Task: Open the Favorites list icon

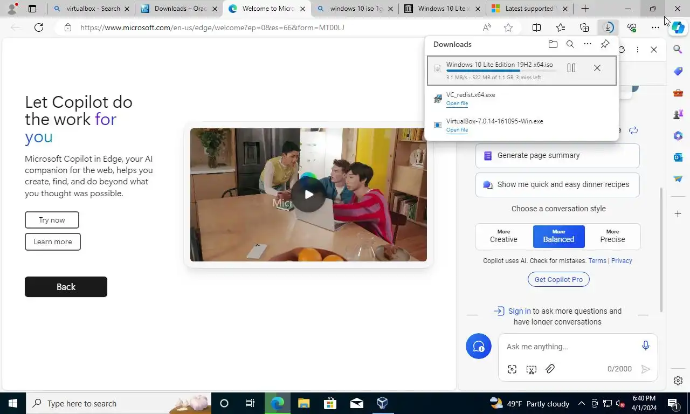Action: point(561,27)
